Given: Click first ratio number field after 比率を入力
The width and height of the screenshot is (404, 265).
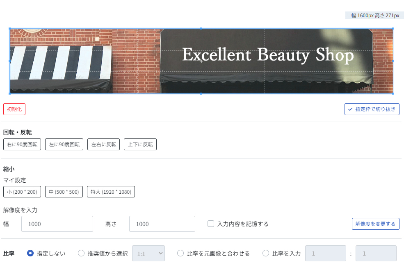Looking at the screenshot, I should click(326, 254).
